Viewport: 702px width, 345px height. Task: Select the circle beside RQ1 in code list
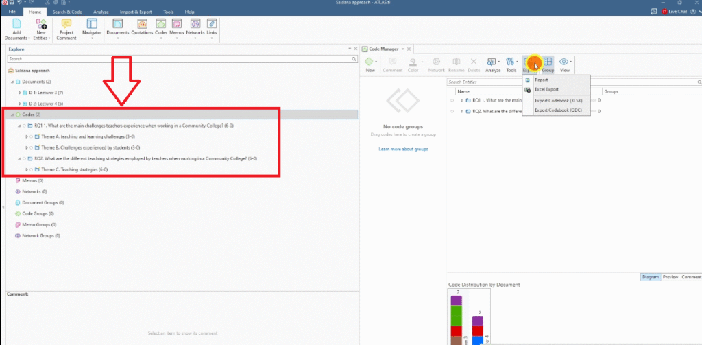(452, 101)
